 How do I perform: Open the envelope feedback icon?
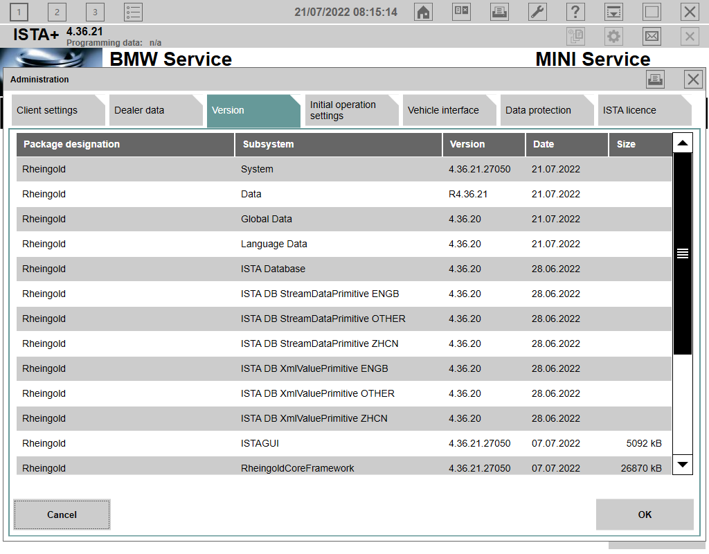click(x=652, y=36)
